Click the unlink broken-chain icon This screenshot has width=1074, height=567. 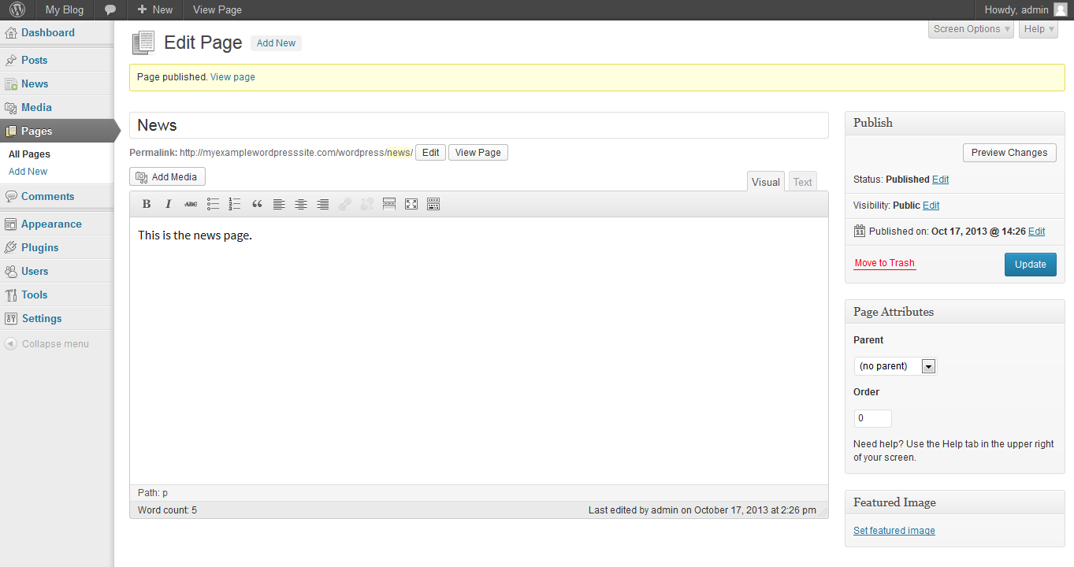(367, 204)
